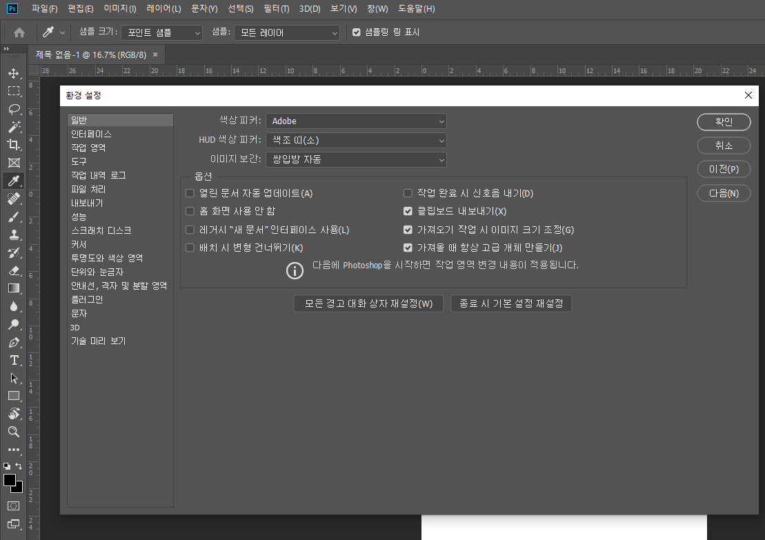The image size is (765, 540).
Task: Enable 작업 완료 시 신호음 내기 checkbox
Action: pos(408,193)
